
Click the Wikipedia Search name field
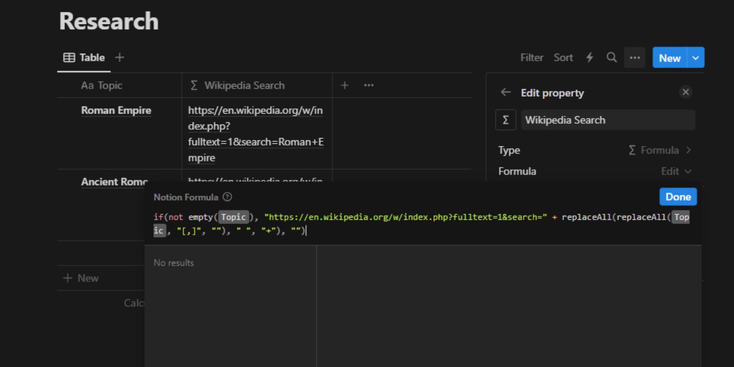pos(607,120)
